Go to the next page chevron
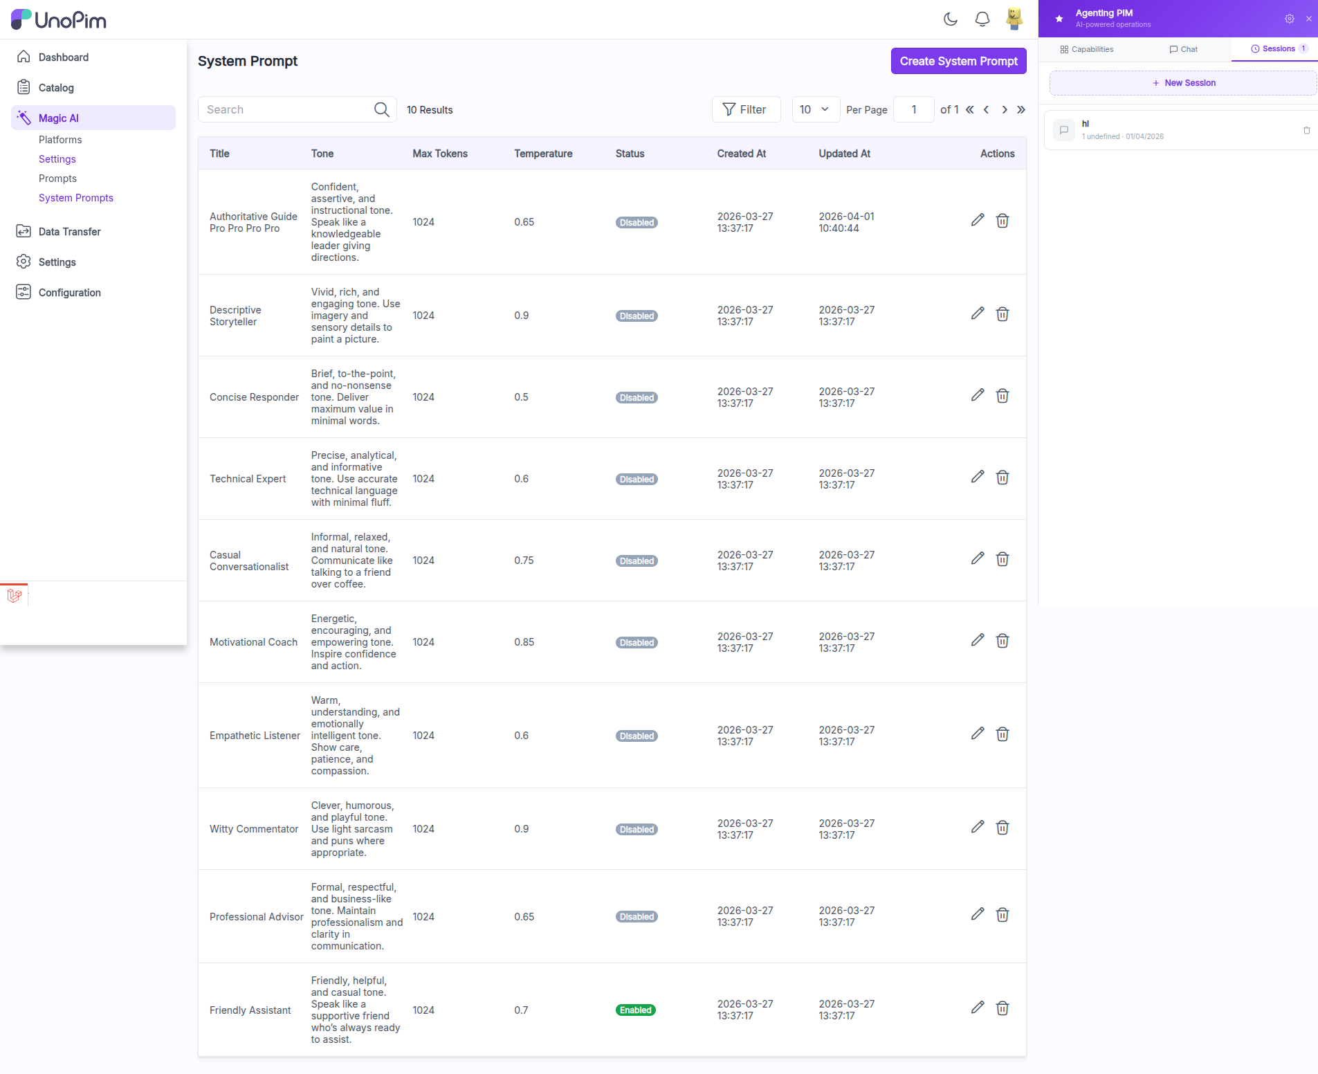 tap(1004, 109)
